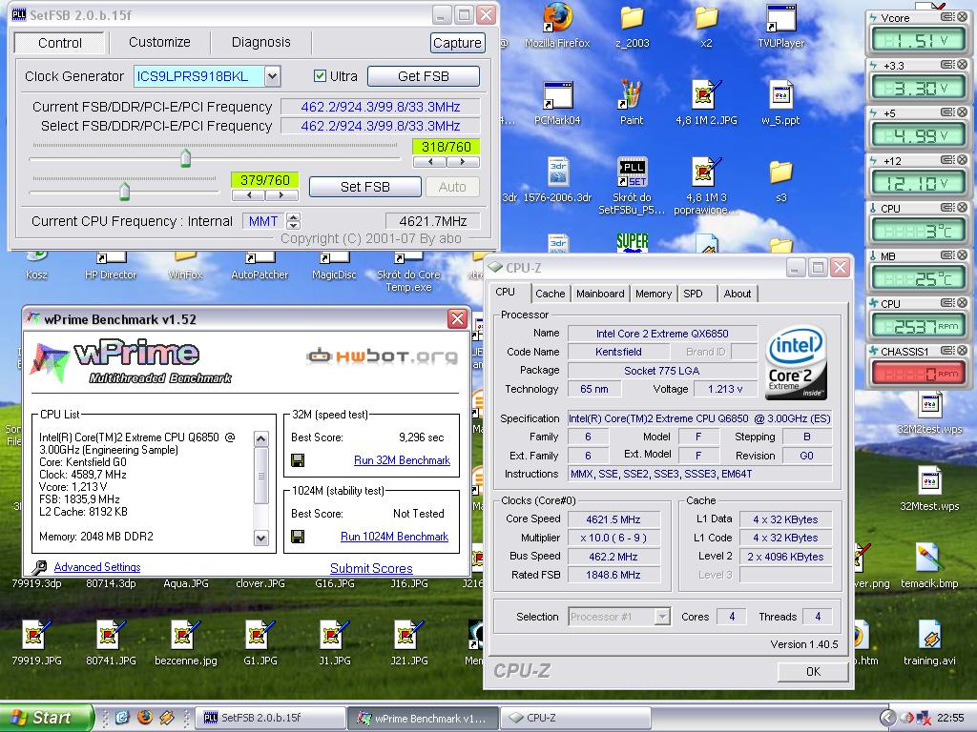Open the Windows Start menu
This screenshot has height=732, width=977.
[x=47, y=718]
